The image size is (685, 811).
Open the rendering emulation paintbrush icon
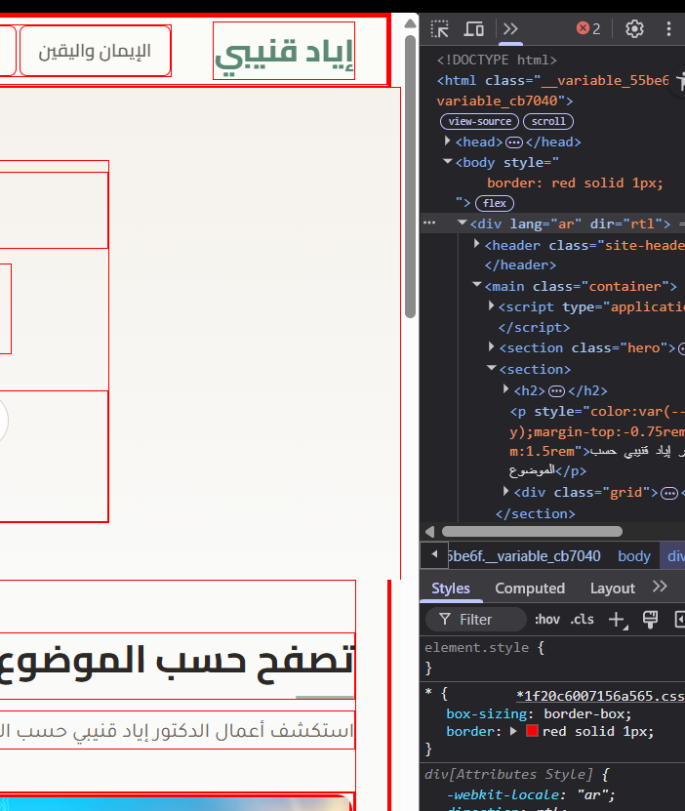pos(650,619)
